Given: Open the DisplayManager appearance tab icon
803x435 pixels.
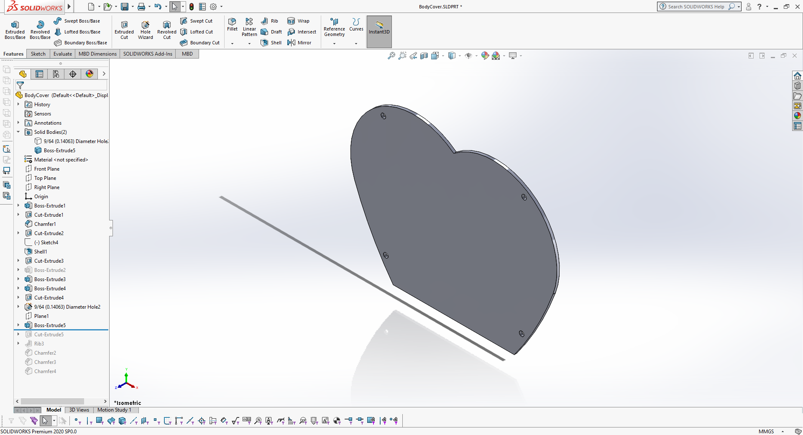Looking at the screenshot, I should [90, 74].
